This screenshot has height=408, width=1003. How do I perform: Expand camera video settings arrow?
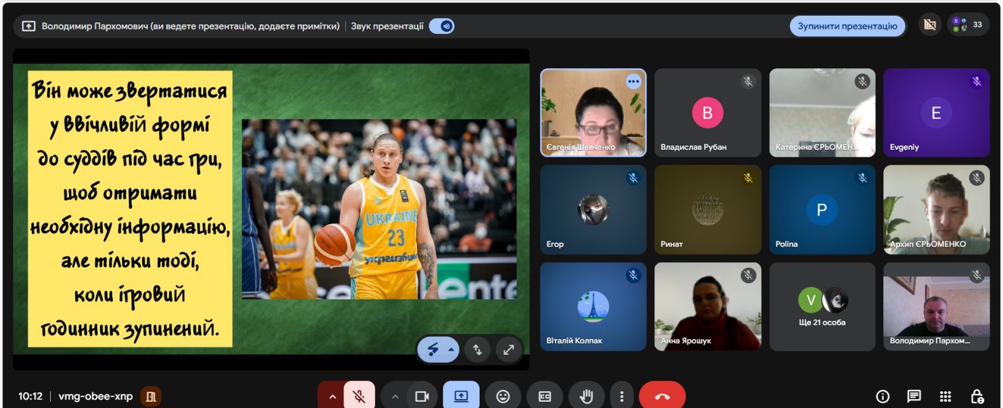pos(395,396)
